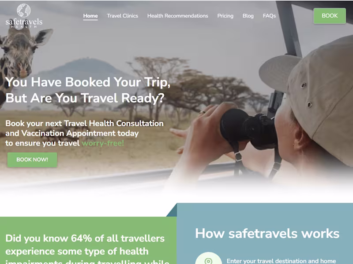
Task: Select the Pricing menu item
Action: pyautogui.click(x=225, y=16)
